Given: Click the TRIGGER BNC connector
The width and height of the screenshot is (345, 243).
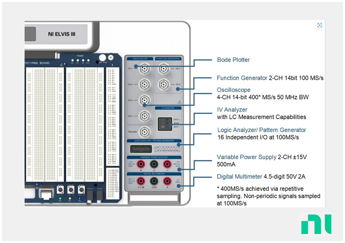Looking at the screenshot, I should [x=144, y=132].
